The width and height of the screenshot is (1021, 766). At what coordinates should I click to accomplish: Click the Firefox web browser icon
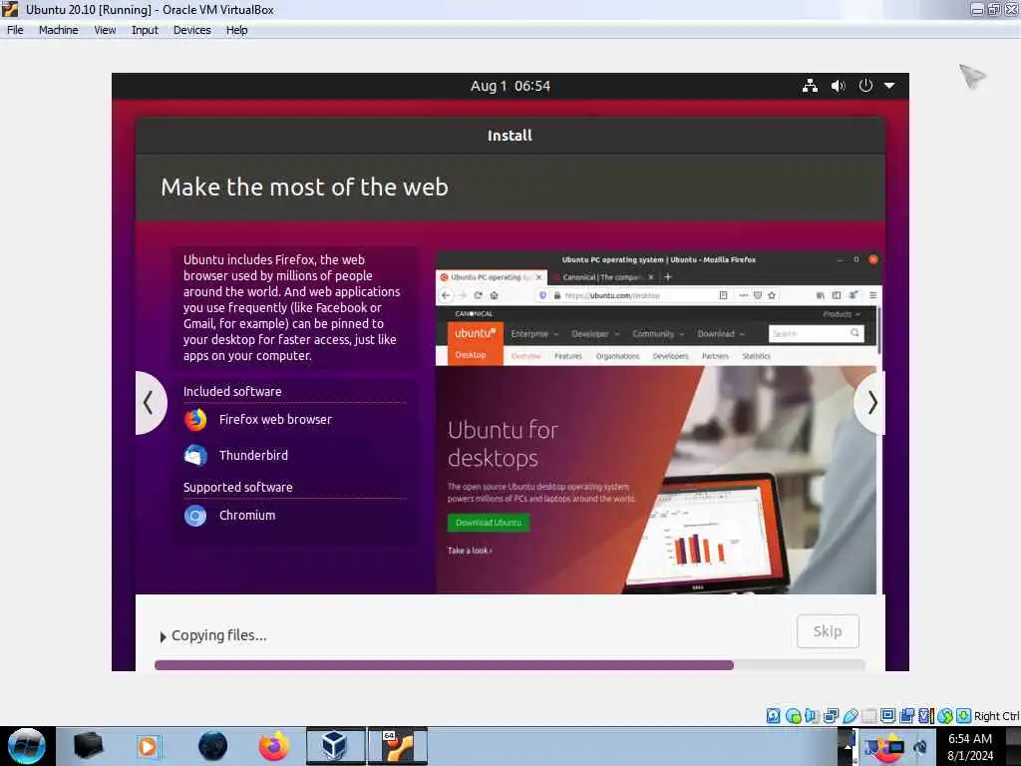coord(195,420)
